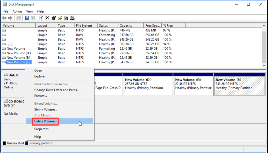Click the drive icon in the 446 MB row
This screenshot has height=153, width=268.
tap(4, 30)
